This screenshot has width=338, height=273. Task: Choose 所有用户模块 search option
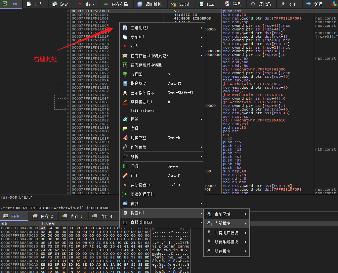coord(227,233)
